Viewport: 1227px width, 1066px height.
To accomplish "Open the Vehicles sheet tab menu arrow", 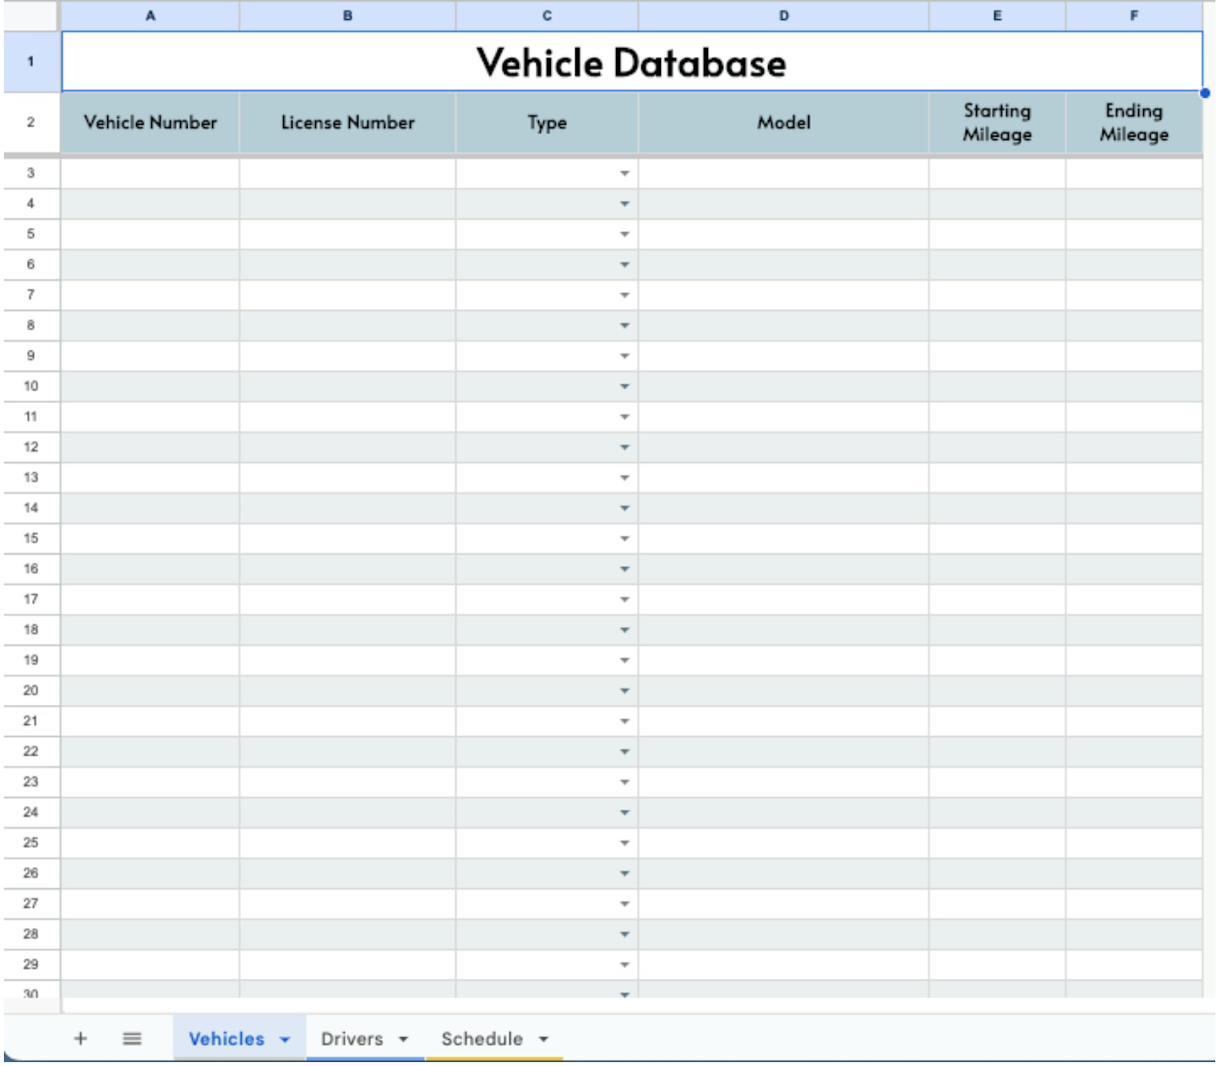I will 284,1039.
